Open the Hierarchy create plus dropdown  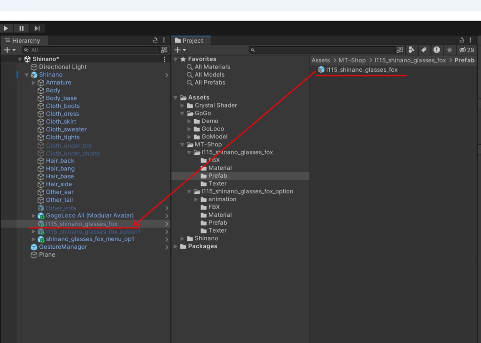(x=9, y=50)
